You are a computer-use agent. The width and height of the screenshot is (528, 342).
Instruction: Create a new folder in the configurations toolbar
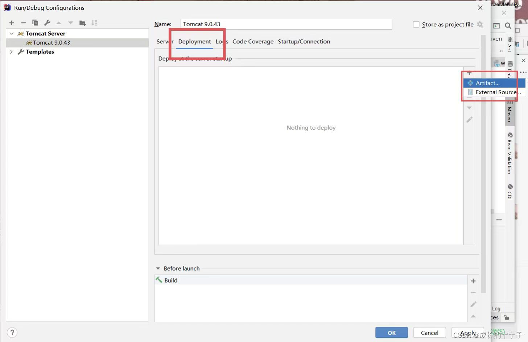[83, 23]
